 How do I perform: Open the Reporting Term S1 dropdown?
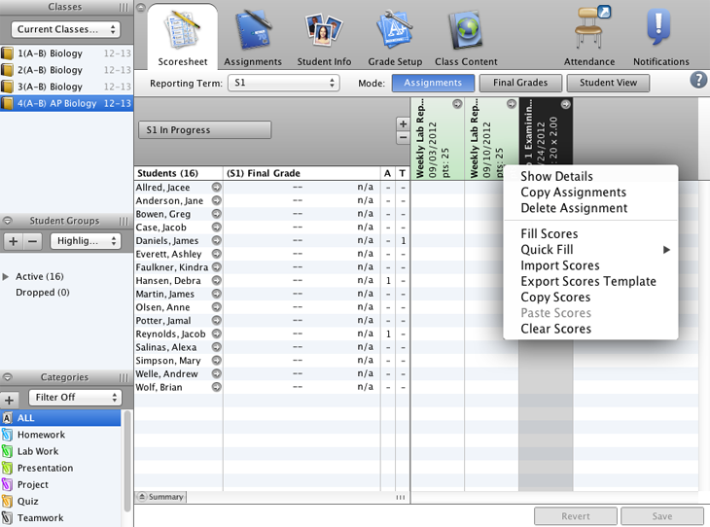tap(283, 84)
